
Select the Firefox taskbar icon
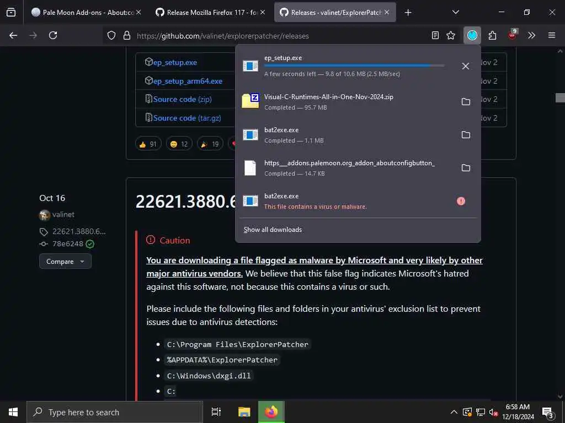coord(271,412)
